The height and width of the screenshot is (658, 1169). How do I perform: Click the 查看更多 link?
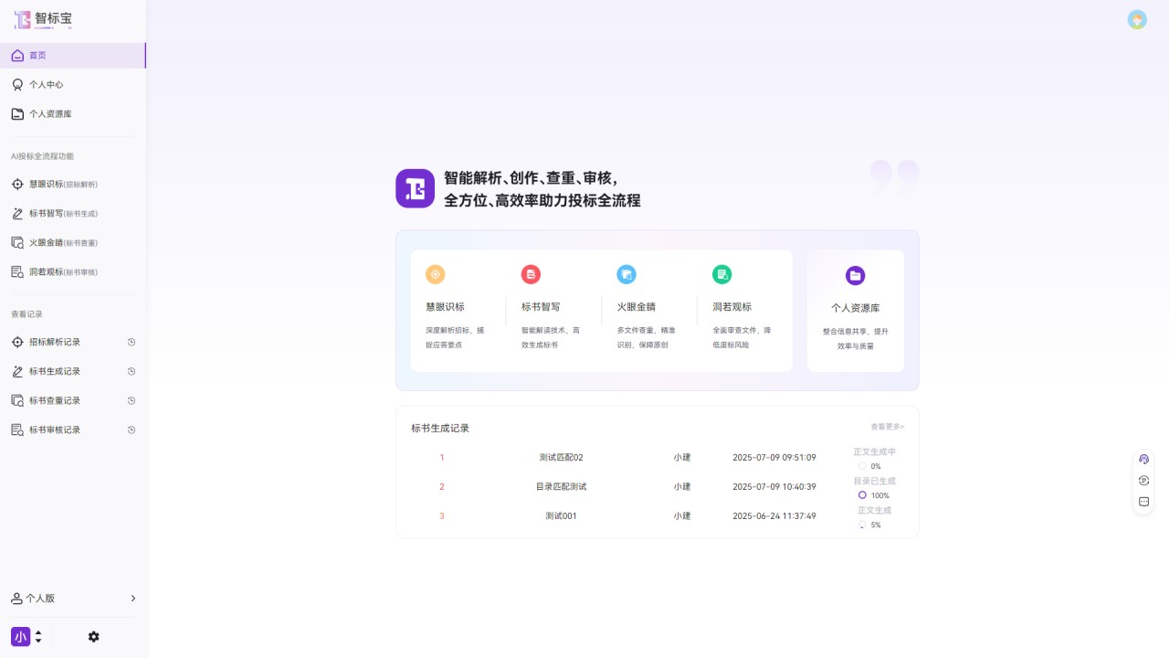[886, 427]
